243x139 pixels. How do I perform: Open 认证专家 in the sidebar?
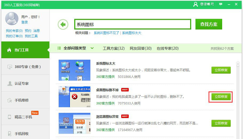coord(25,83)
